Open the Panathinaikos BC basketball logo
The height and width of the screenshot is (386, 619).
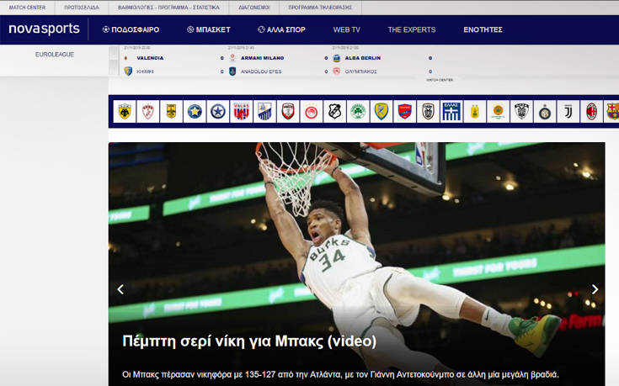[x=498, y=112]
